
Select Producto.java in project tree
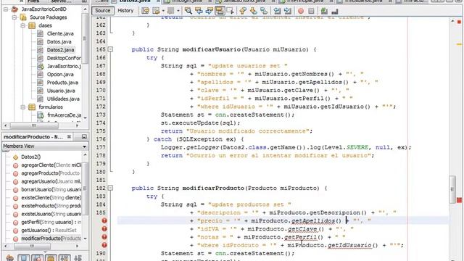tap(62, 83)
